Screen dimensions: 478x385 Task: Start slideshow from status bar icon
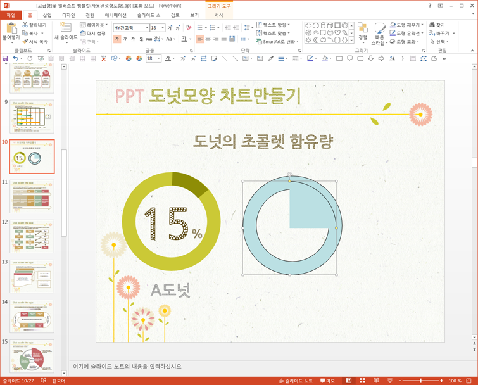(x=390, y=381)
